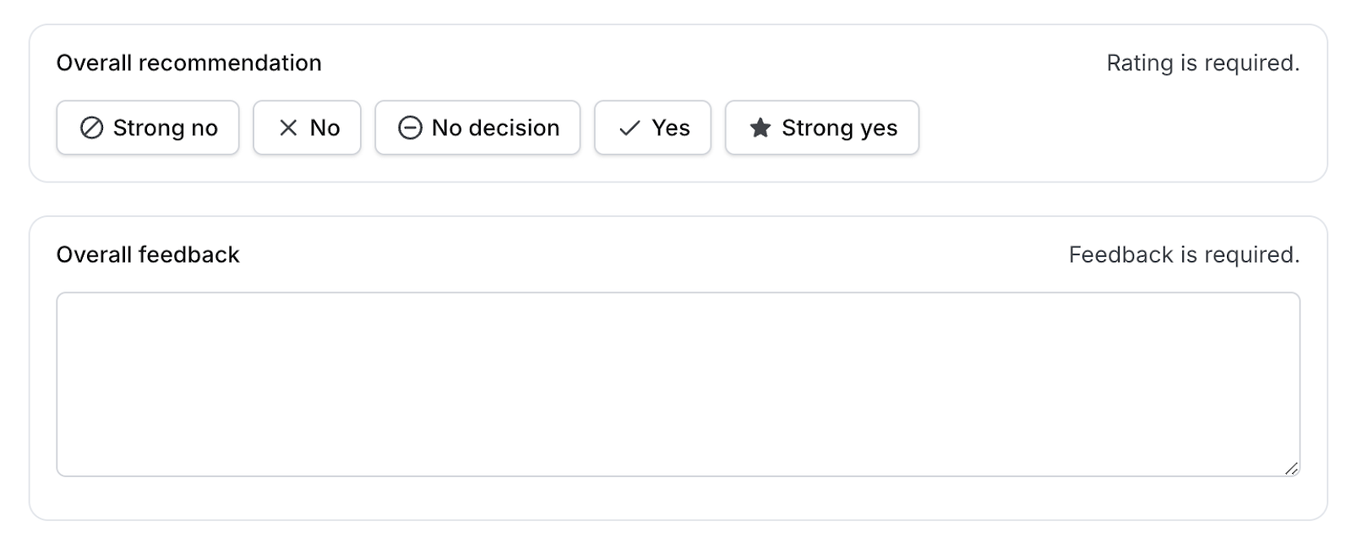
Task: Click the X icon on the No option
Action: coord(288,128)
